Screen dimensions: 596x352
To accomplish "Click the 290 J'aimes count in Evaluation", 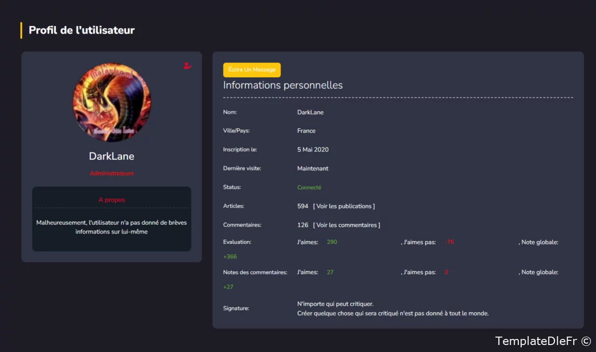I will pos(332,242).
